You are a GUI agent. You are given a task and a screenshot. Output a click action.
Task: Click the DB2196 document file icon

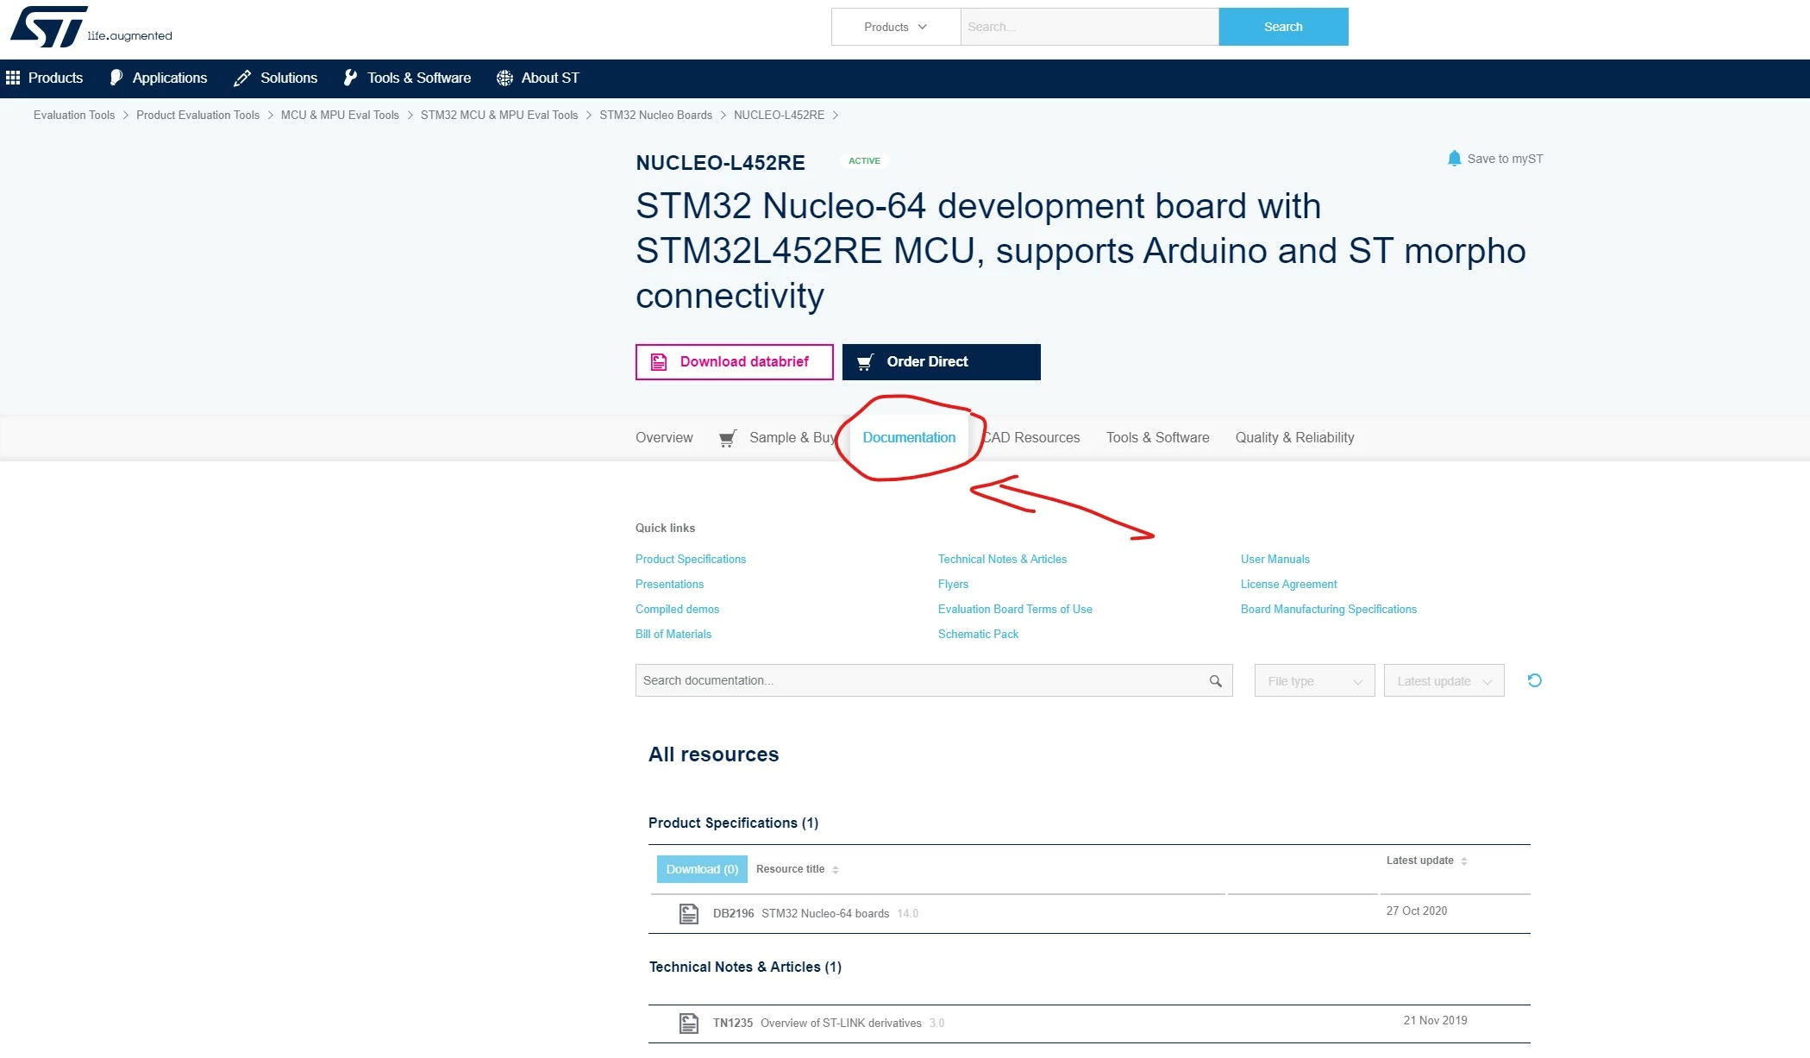point(688,913)
